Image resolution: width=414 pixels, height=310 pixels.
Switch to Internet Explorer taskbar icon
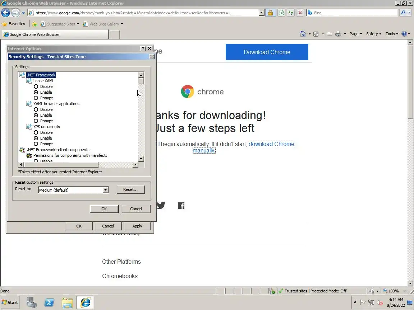(x=85, y=302)
